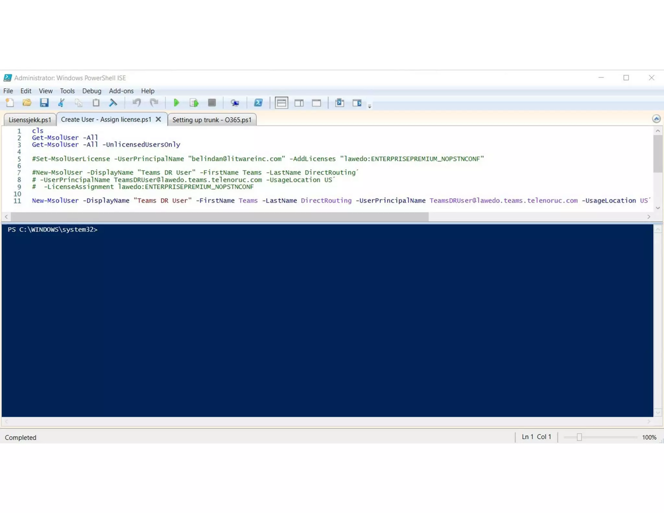Viewport: 664px width, 513px height.
Task: Run the script with the green play button
Action: (176, 103)
